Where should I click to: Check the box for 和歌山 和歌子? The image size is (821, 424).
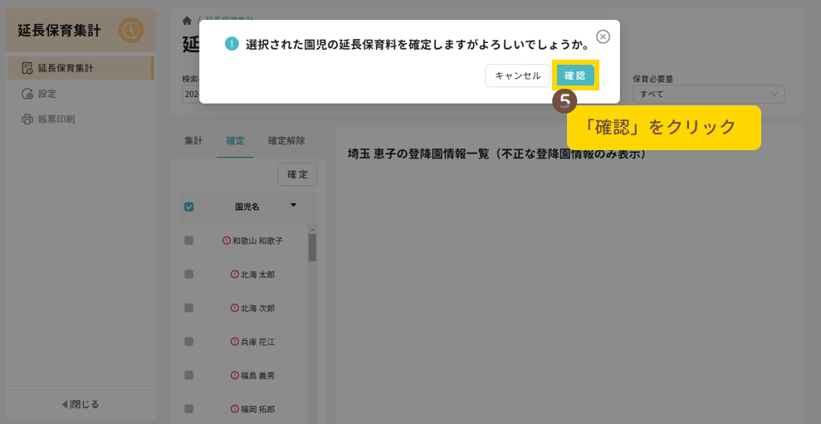[x=188, y=241]
